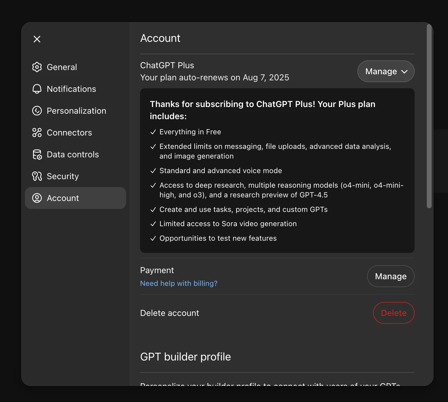Navigate to the Security tab
The image size is (448, 402).
tap(63, 176)
